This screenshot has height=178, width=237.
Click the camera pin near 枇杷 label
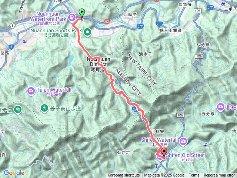pyautogui.click(x=220, y=107)
